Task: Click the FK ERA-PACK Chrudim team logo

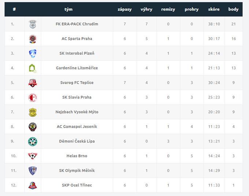Action: tap(33, 24)
